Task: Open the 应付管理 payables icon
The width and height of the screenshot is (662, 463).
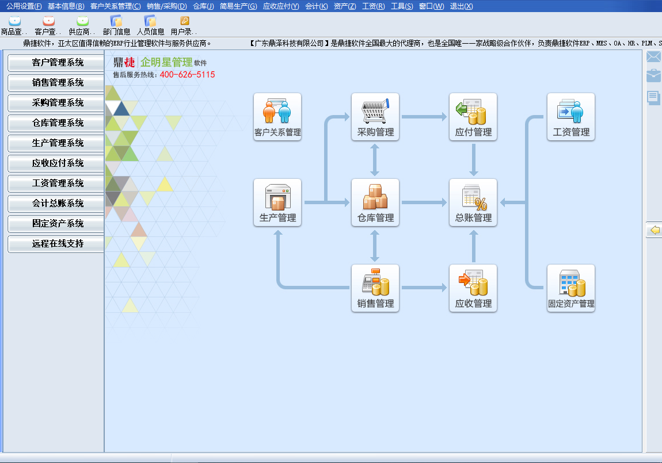Action: pos(473,117)
